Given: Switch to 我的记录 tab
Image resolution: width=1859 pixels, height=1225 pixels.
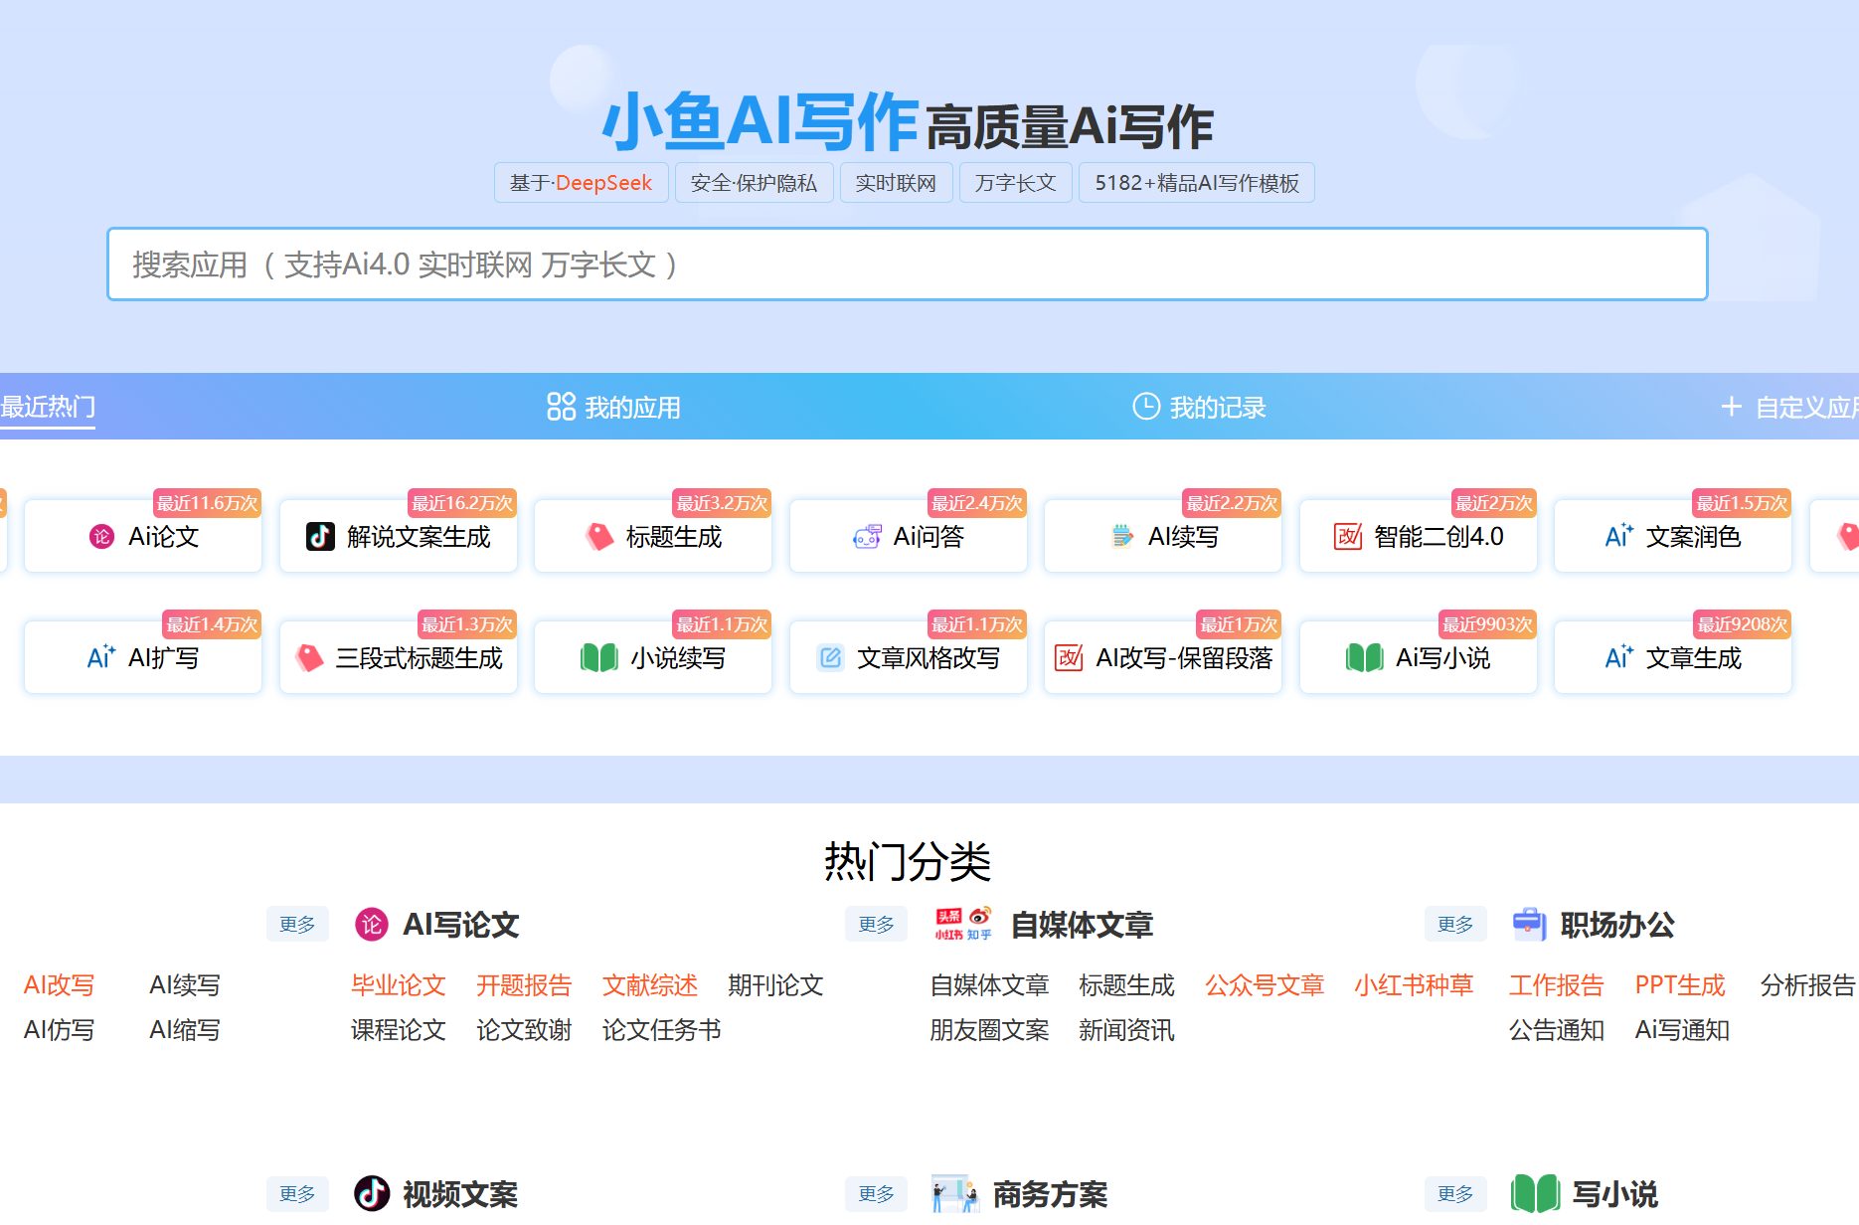Looking at the screenshot, I should coord(1199,408).
